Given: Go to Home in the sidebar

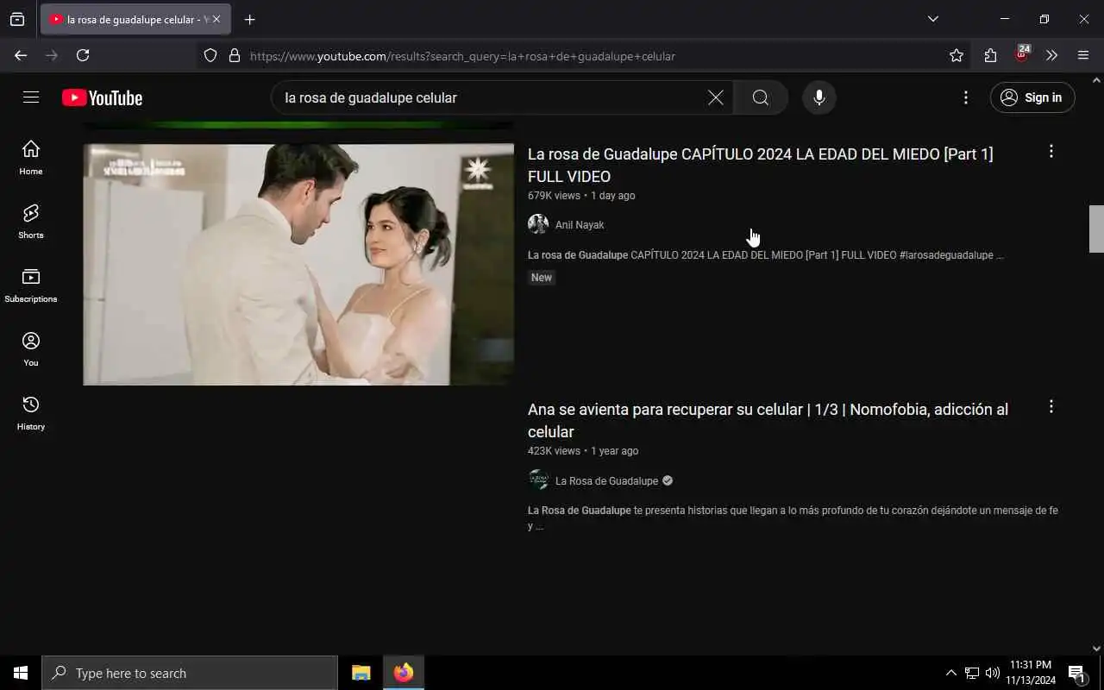Looking at the screenshot, I should [31, 158].
